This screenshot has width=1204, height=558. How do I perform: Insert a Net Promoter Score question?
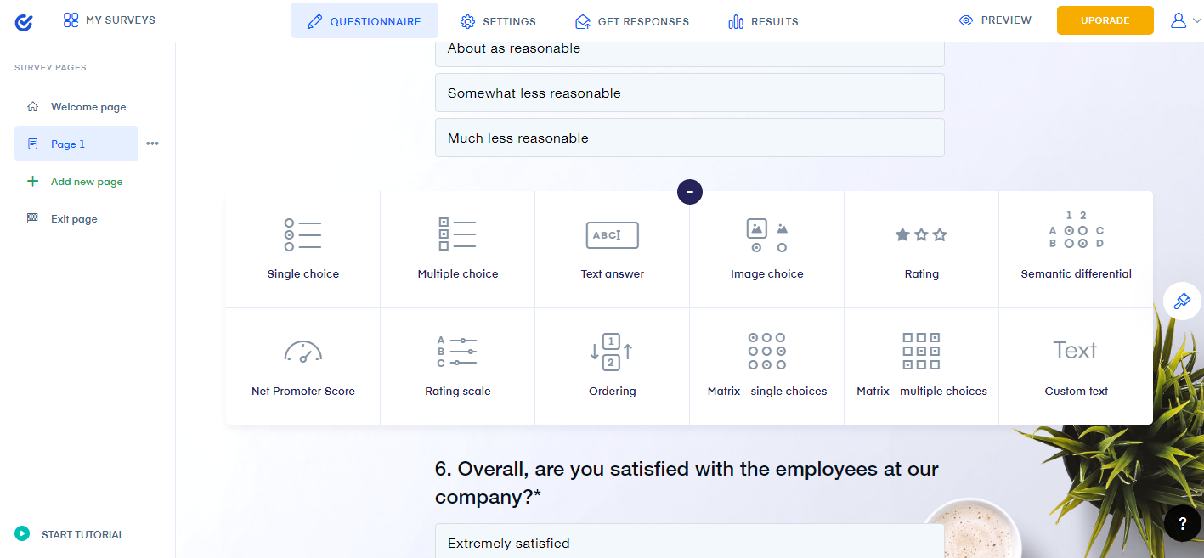coord(302,366)
